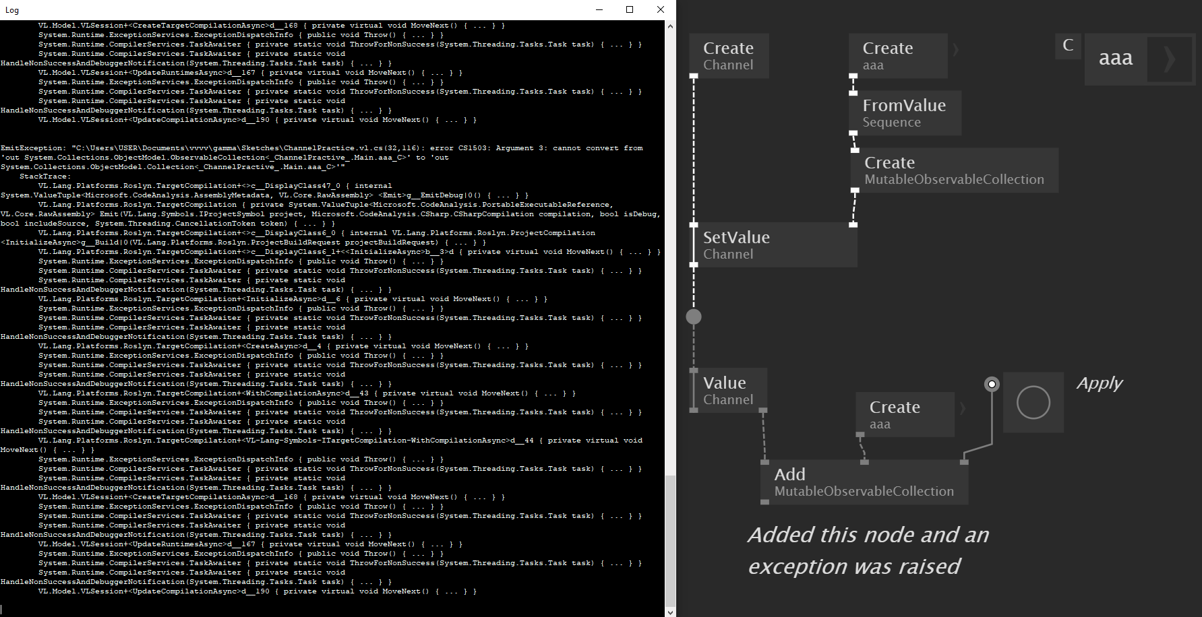Screen dimensions: 1202x617
Task: Select the FromValue Sequence node
Action: coord(905,113)
